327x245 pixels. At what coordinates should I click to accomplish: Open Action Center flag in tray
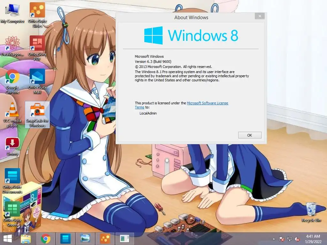tap(282, 239)
